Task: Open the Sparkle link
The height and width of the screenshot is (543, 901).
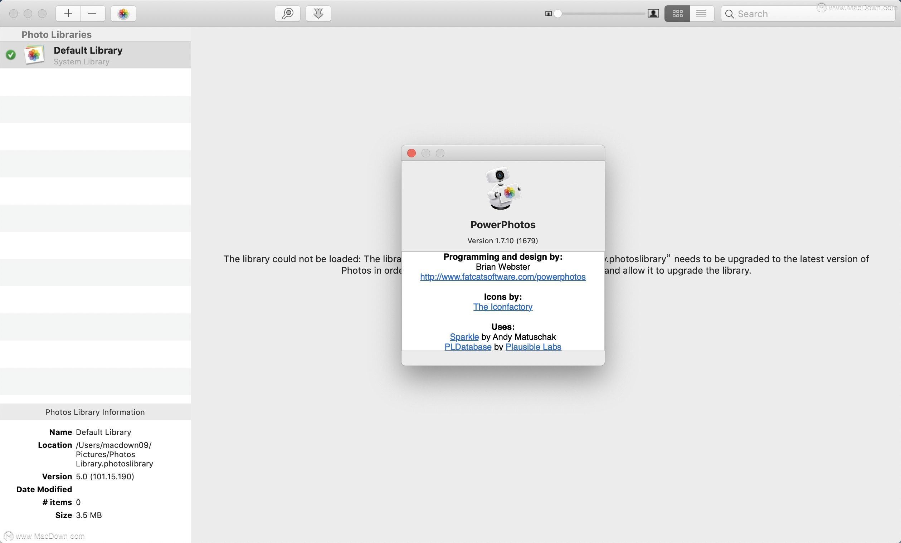Action: (464, 337)
